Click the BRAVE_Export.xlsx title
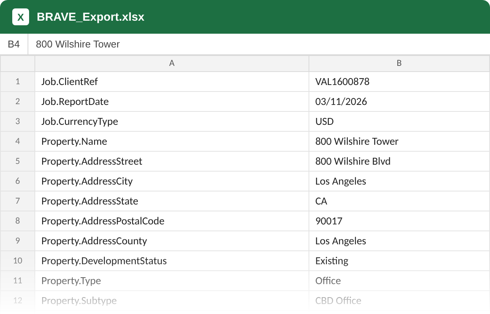Image resolution: width=490 pixels, height=314 pixels. click(90, 17)
